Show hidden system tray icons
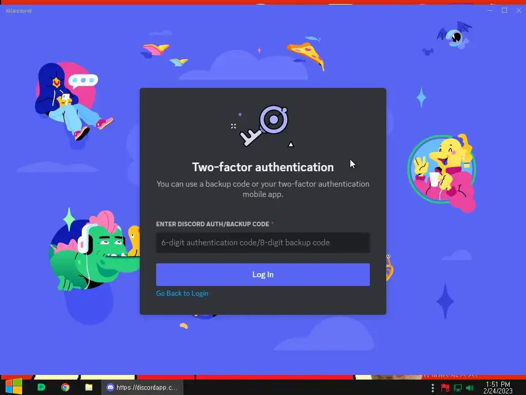The image size is (526, 395). click(433, 388)
